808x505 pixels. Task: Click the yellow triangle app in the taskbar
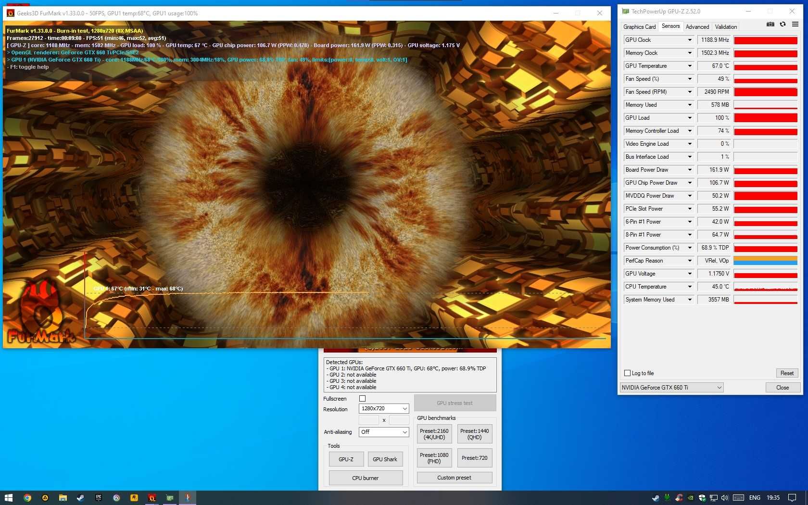(45, 498)
